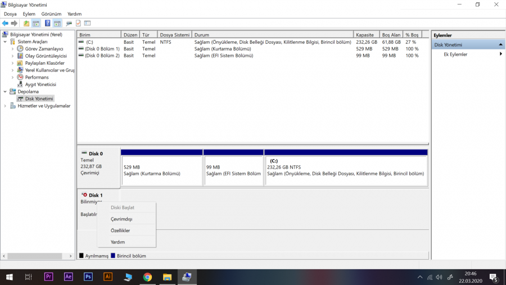The image size is (506, 285).
Task: Select the Görev Zamanlayıcı clock icon
Action: click(x=20, y=49)
